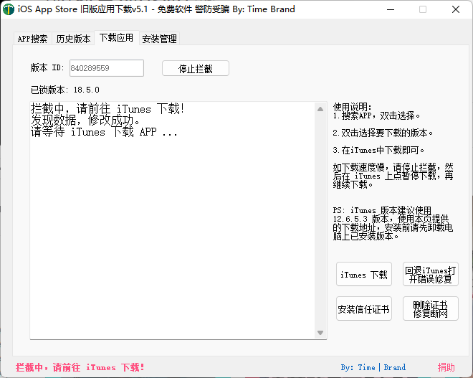
Task: Click log line 发现数据,修改成功
Action: [x=85, y=121]
